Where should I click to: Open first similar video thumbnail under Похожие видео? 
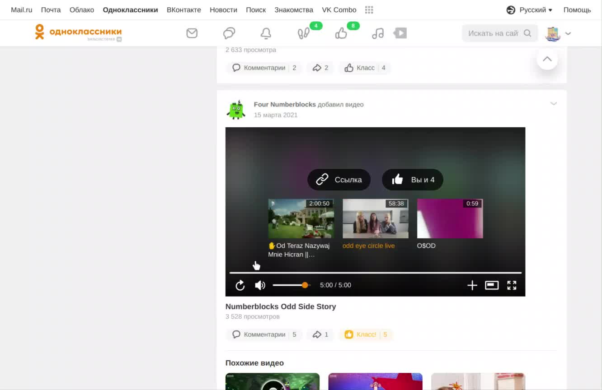[273, 381]
